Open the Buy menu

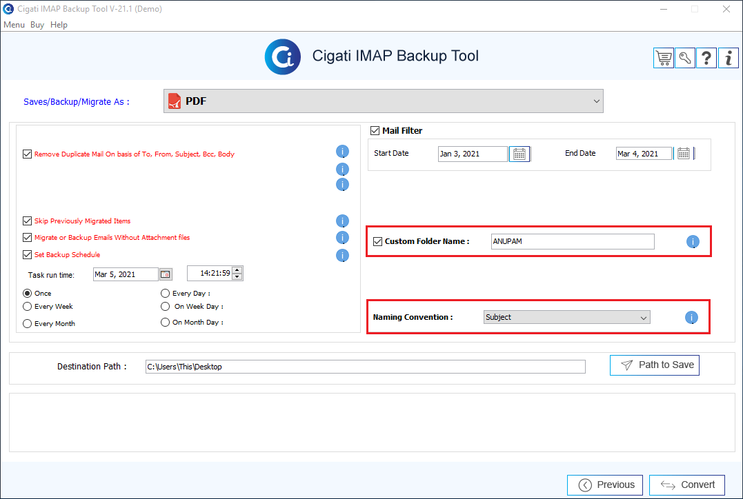click(x=37, y=25)
